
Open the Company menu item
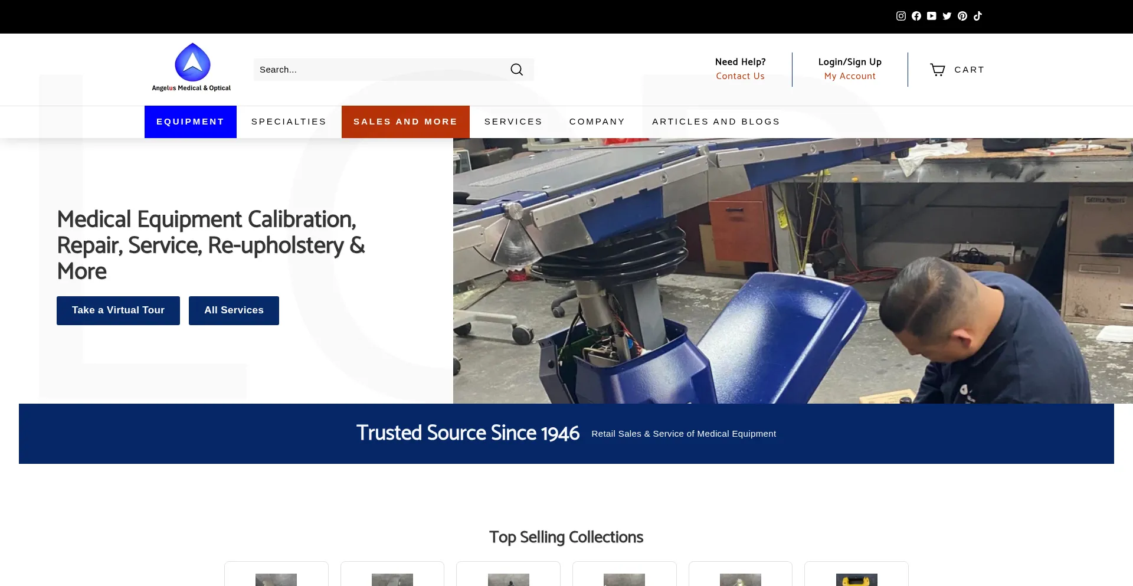[597, 122]
